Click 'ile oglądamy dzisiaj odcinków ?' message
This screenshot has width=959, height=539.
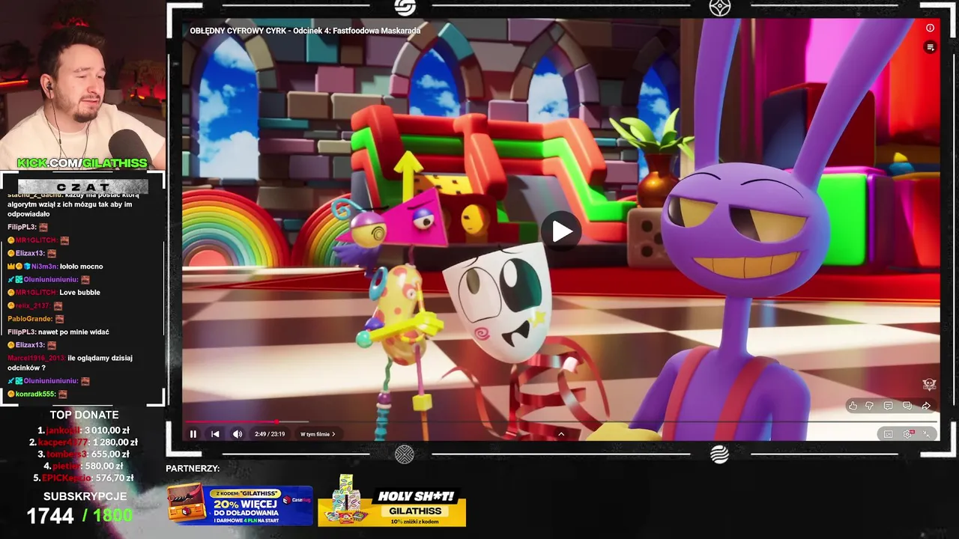pyautogui.click(x=70, y=363)
